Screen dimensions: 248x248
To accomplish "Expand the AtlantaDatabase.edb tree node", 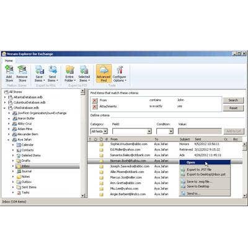I will tap(5, 97).
